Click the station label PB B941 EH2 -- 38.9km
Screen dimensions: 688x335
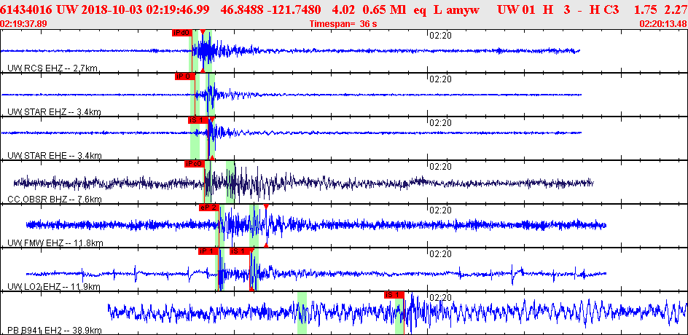point(55,330)
